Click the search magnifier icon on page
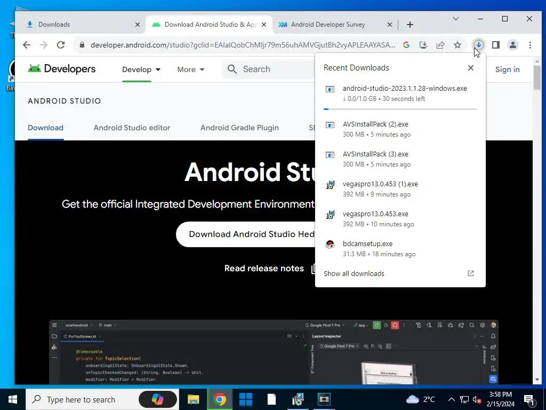 [232, 69]
